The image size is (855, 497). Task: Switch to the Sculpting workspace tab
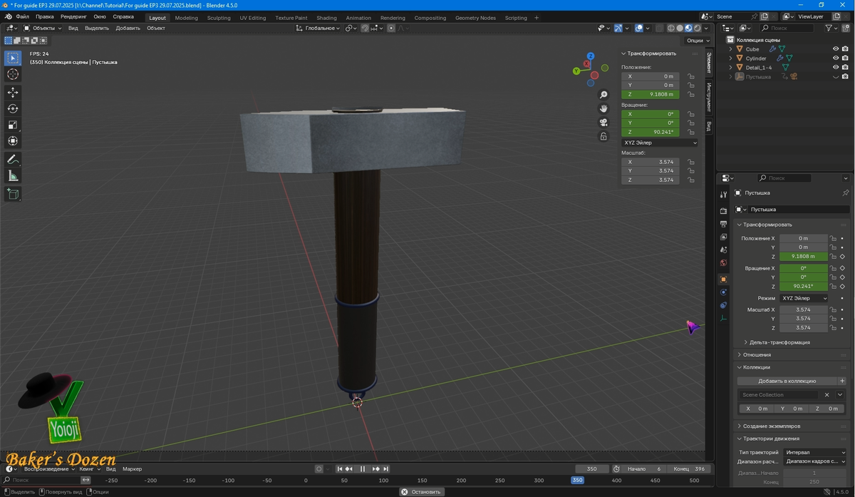[219, 18]
